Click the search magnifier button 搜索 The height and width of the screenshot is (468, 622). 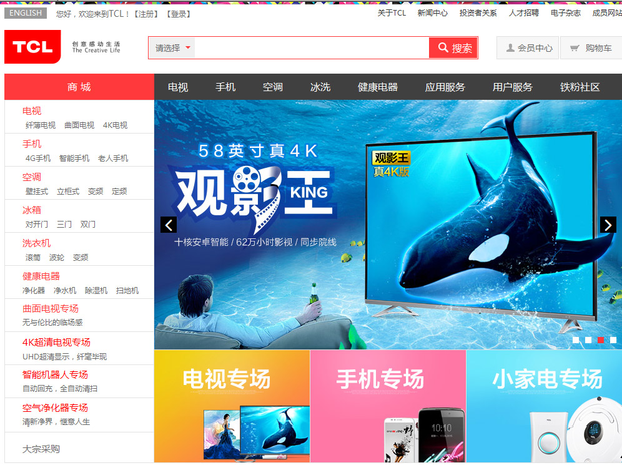(x=453, y=48)
